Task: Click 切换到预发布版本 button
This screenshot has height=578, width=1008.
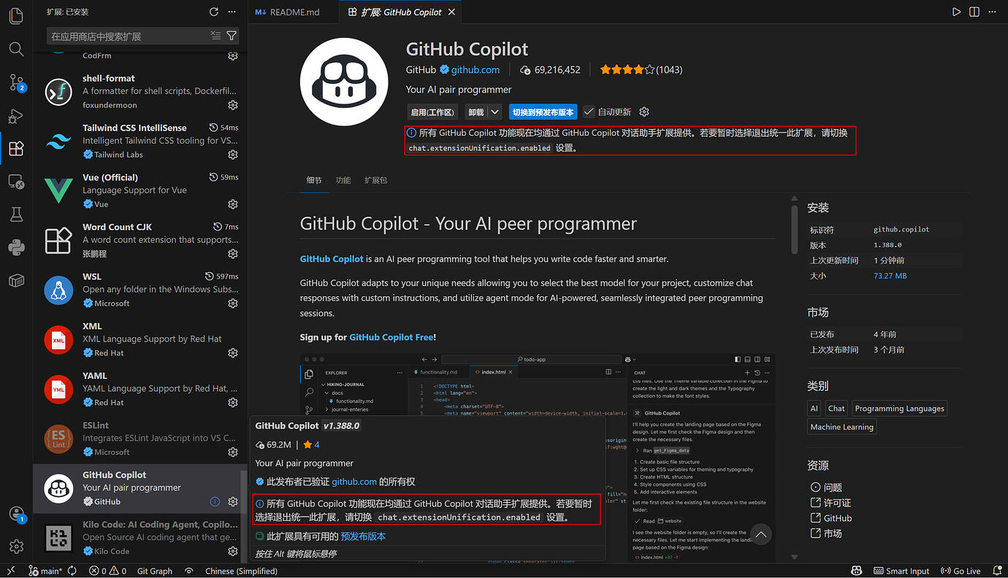Action: (543, 112)
